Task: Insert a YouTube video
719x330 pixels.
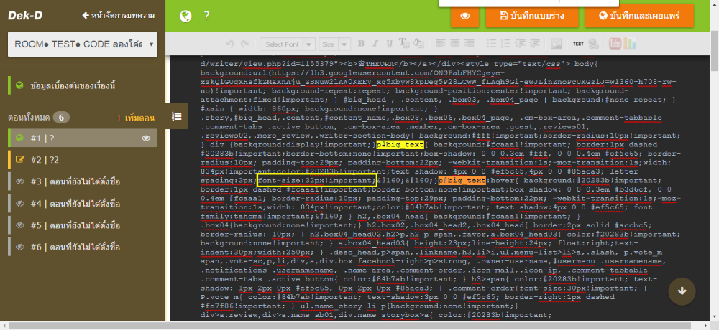Action: coord(615,44)
